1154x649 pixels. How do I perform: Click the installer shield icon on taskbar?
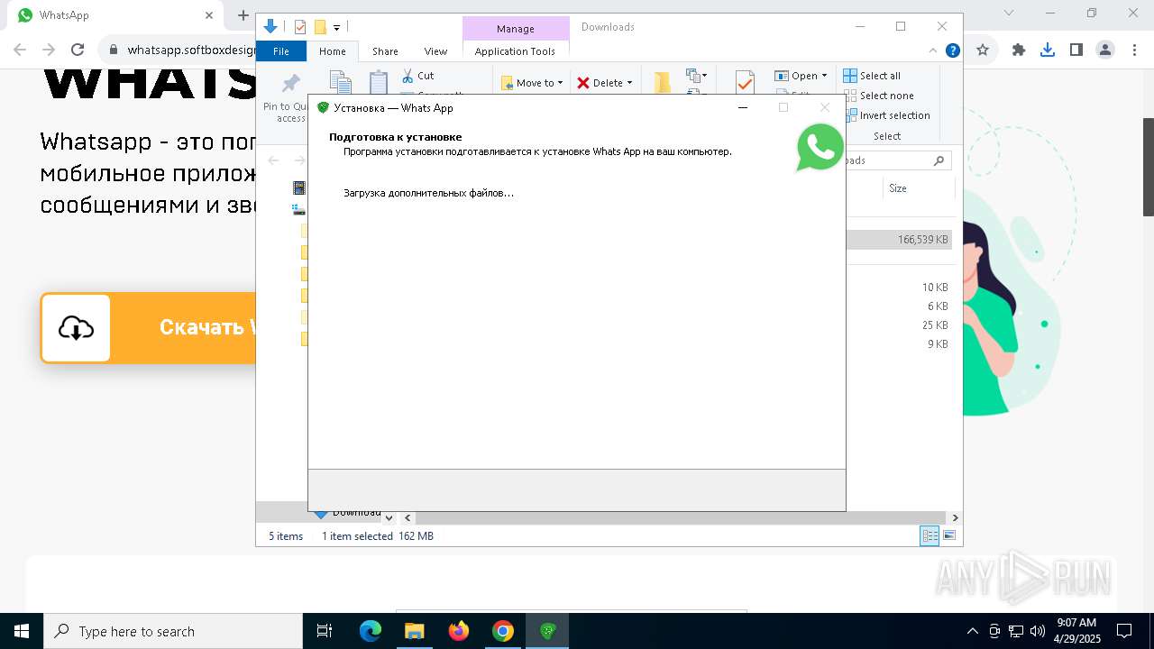pyautogui.click(x=547, y=631)
